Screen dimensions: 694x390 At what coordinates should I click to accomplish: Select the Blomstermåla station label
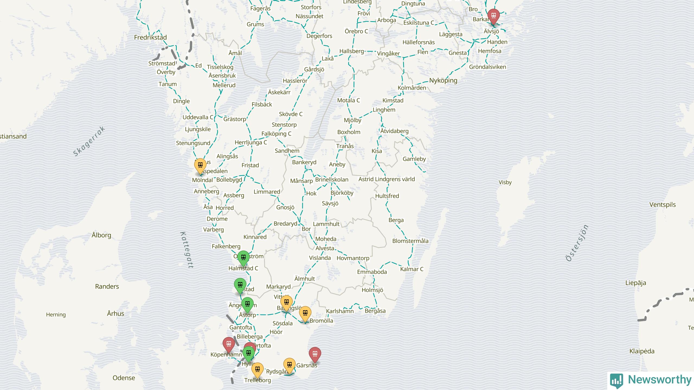[x=410, y=241]
